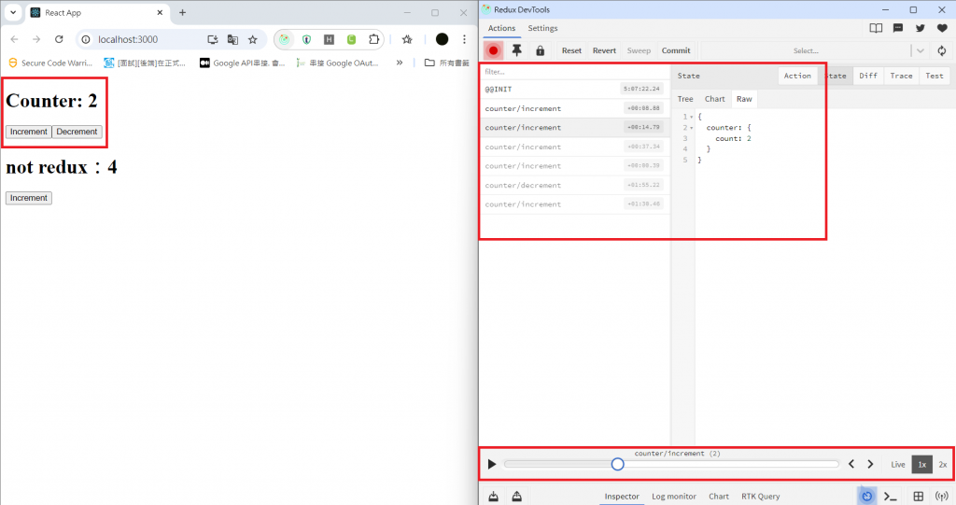This screenshot has height=505, width=956.
Task: Click the sync refresh icon beside Select dropdown
Action: 942,50
